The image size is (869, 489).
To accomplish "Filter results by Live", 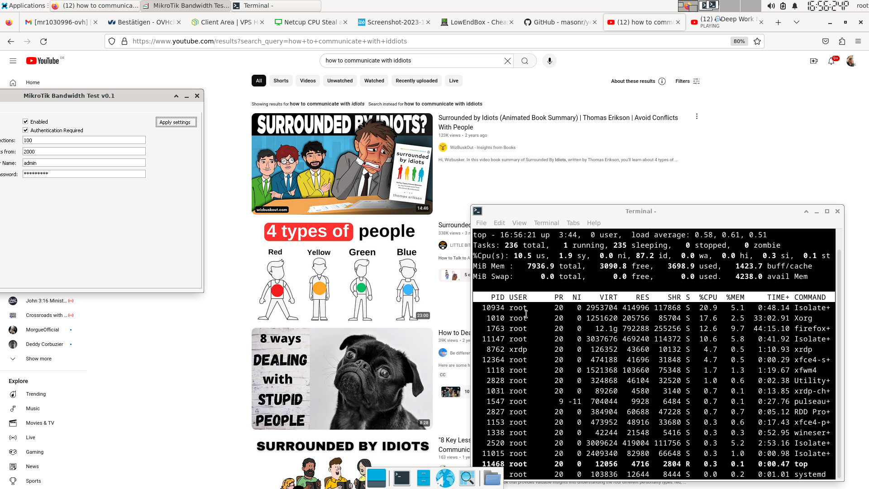I will click(454, 81).
